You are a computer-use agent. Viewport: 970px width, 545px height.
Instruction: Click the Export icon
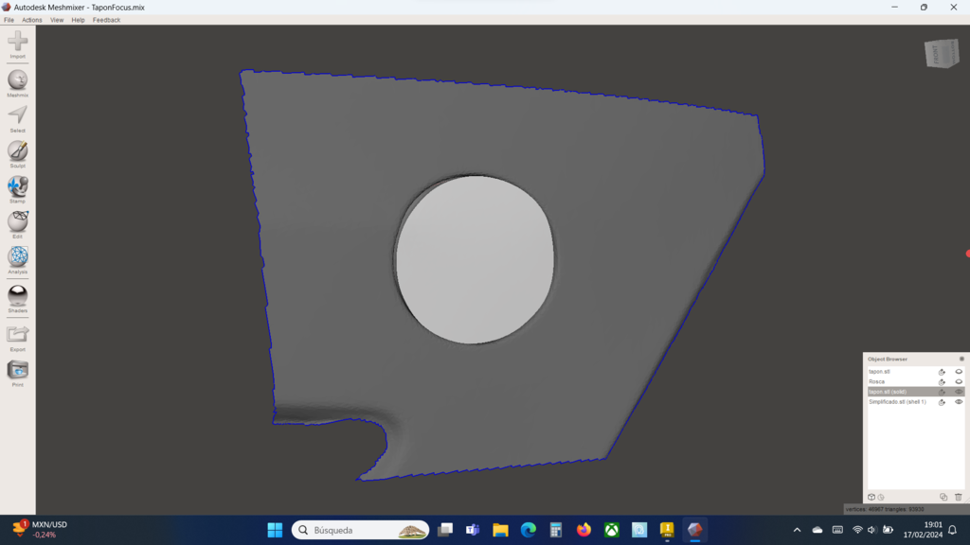tap(17, 338)
